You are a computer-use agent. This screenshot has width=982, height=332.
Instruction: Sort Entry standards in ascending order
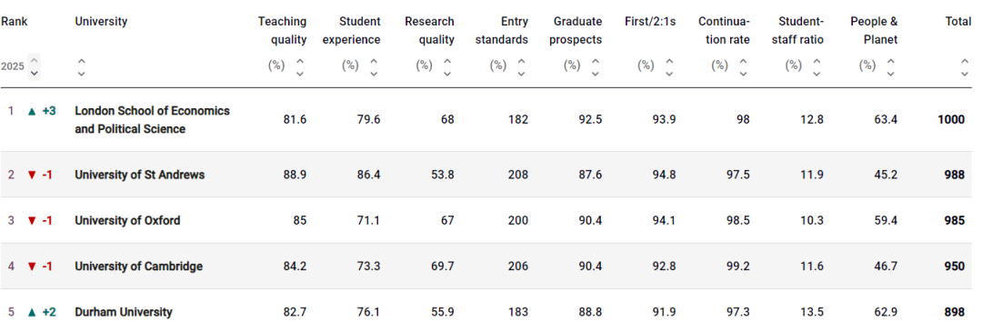pos(521,61)
